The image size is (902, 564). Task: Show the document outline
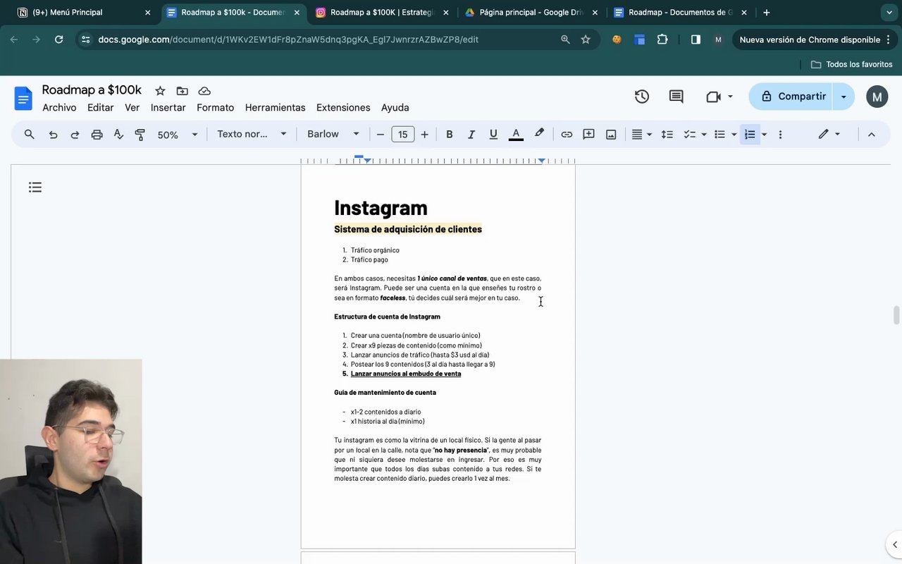[35, 187]
